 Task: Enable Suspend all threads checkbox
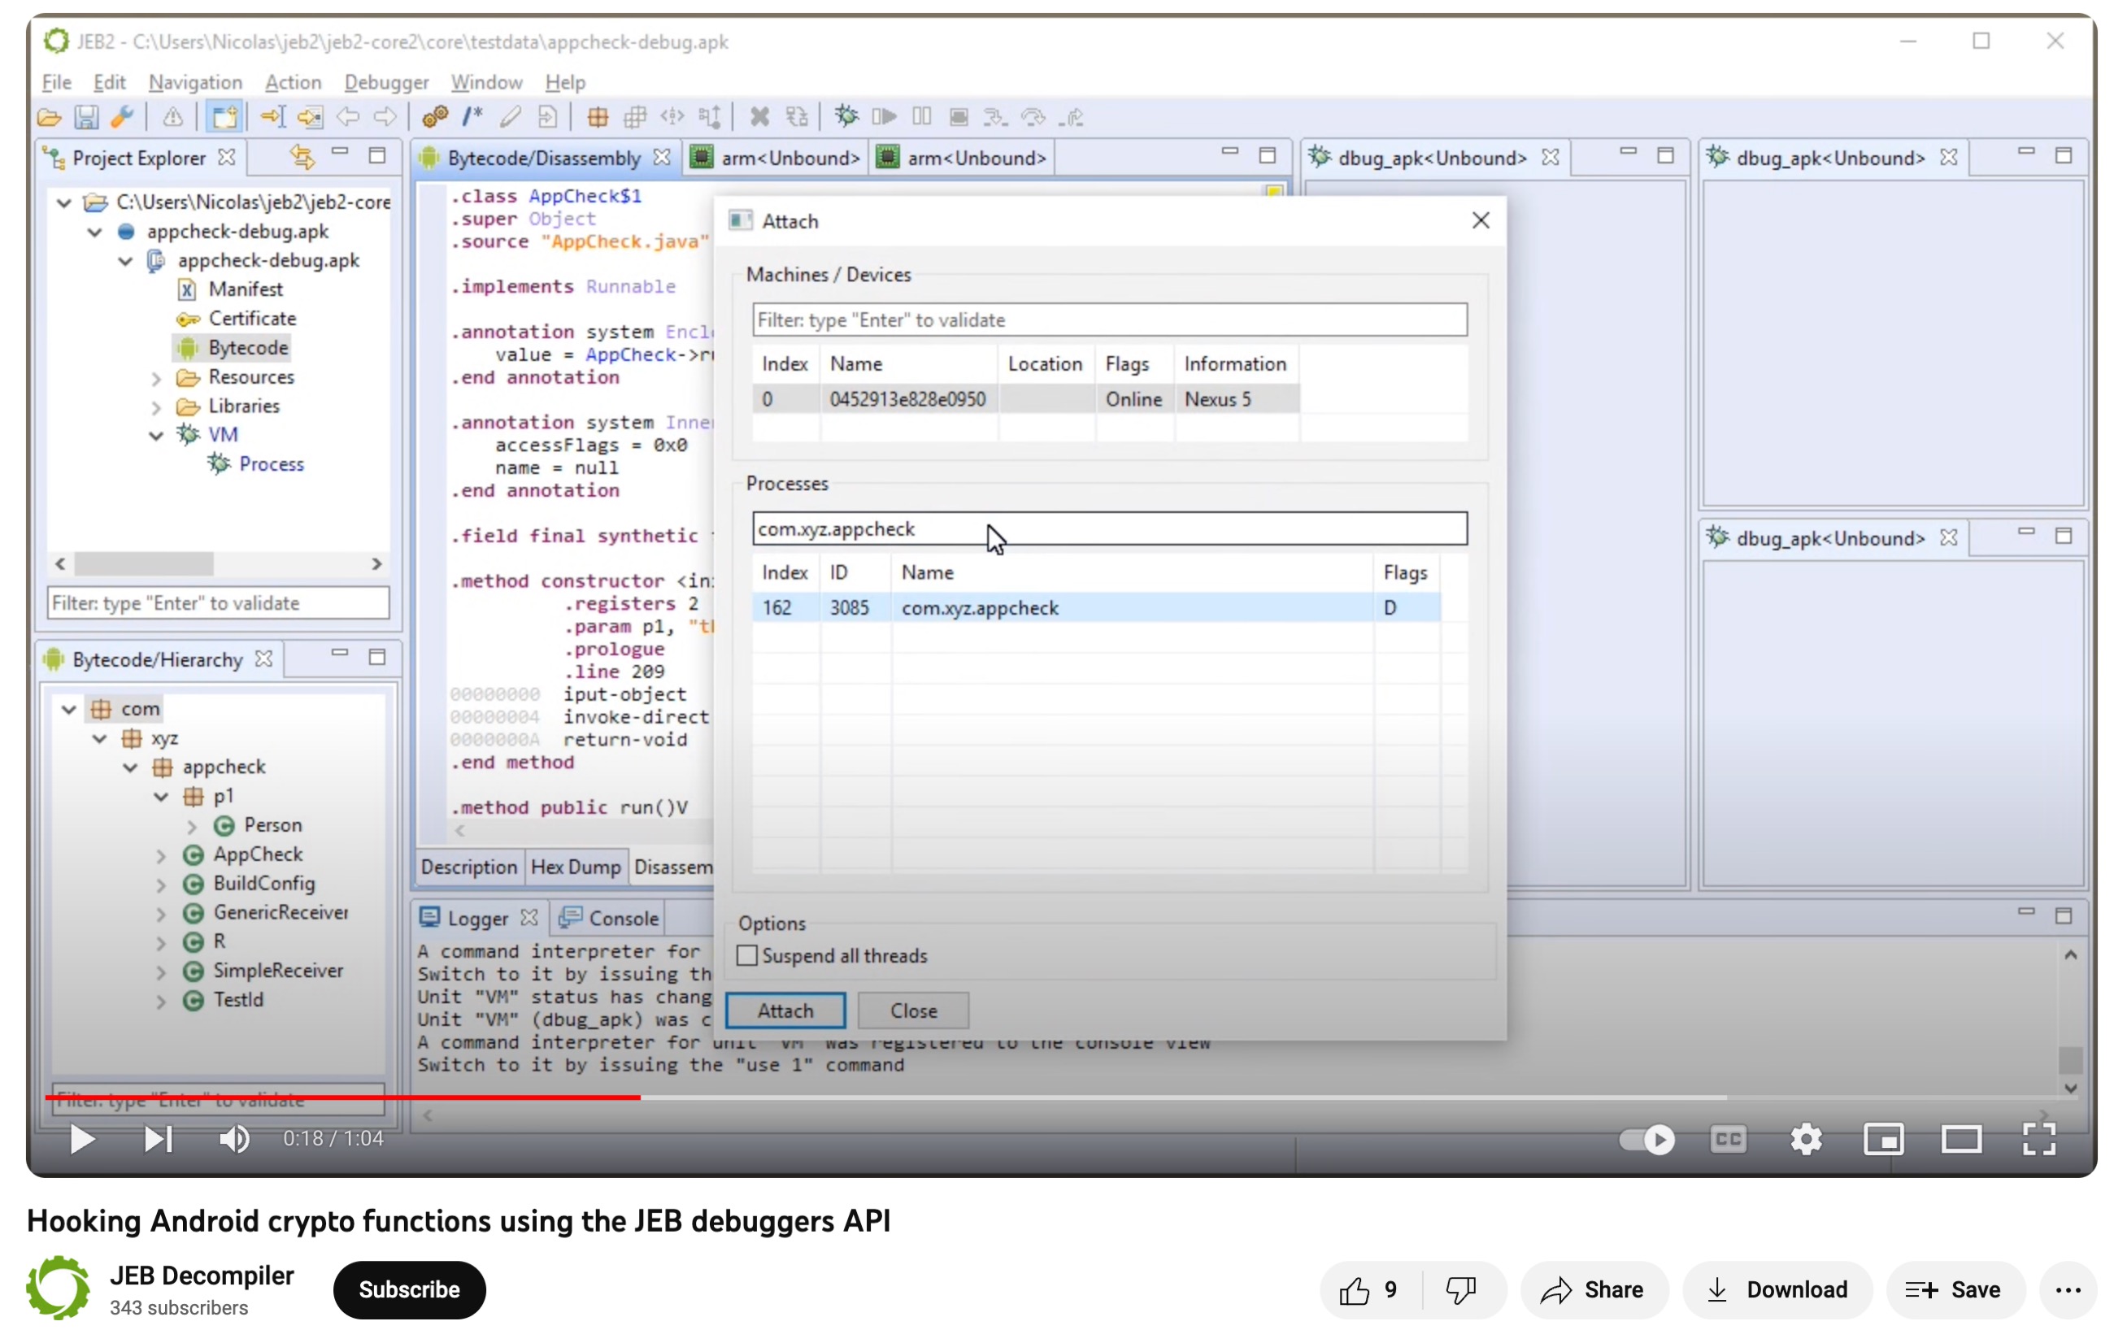click(746, 955)
